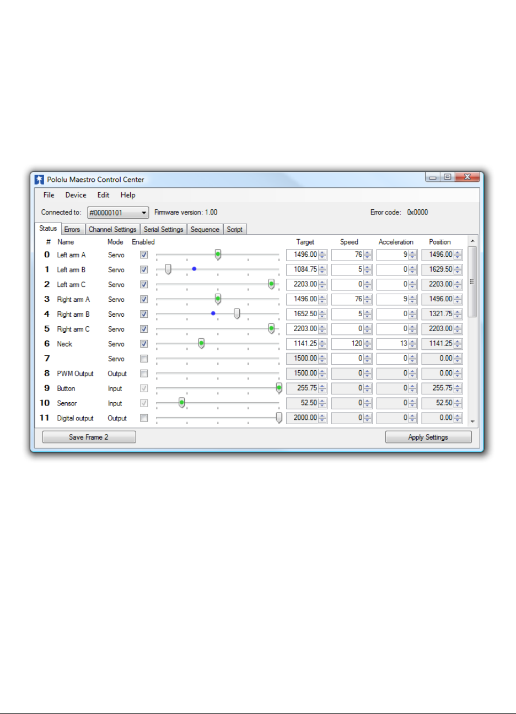Toggle the Enabled checkbox for Neck
The image size is (516, 714).
[x=144, y=344]
